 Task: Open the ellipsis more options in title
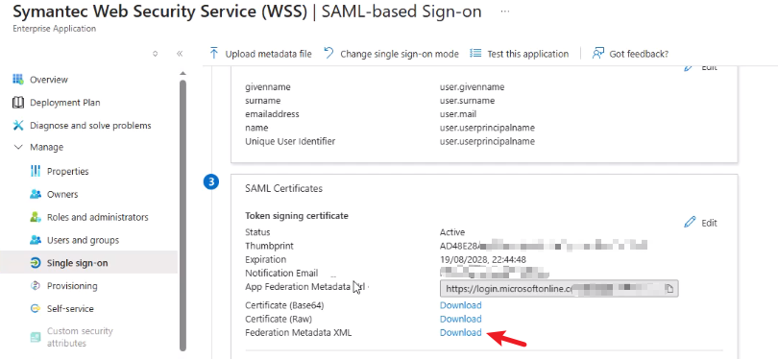505,12
